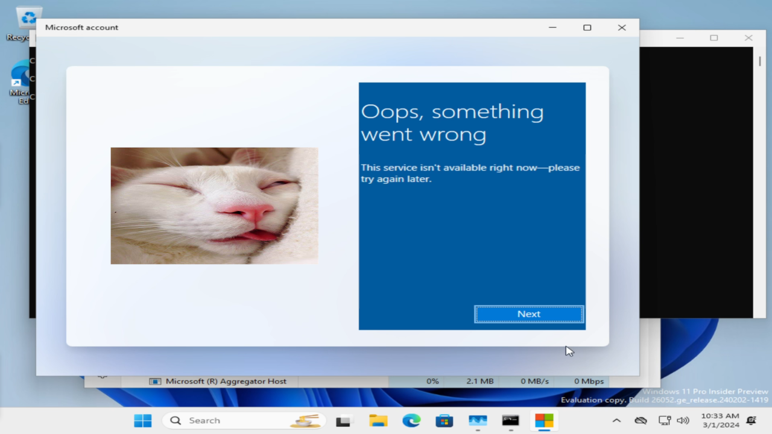
Task: Launch Microsoft Edge from the taskbar
Action: 411,421
